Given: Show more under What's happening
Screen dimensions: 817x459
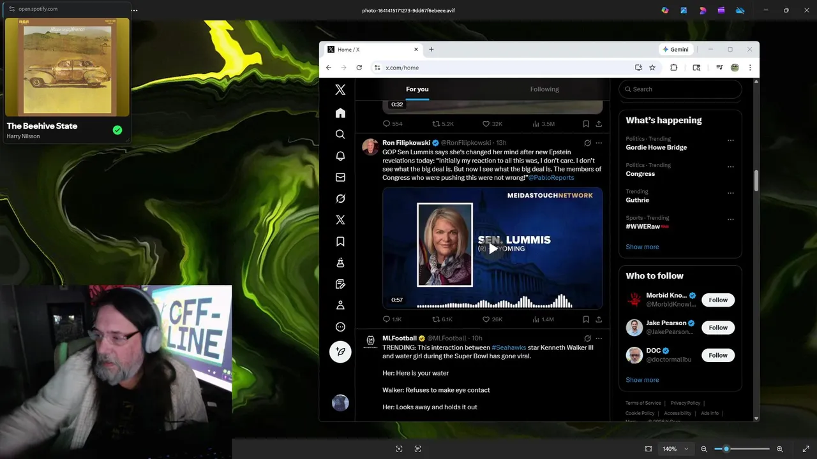Looking at the screenshot, I should 642,247.
